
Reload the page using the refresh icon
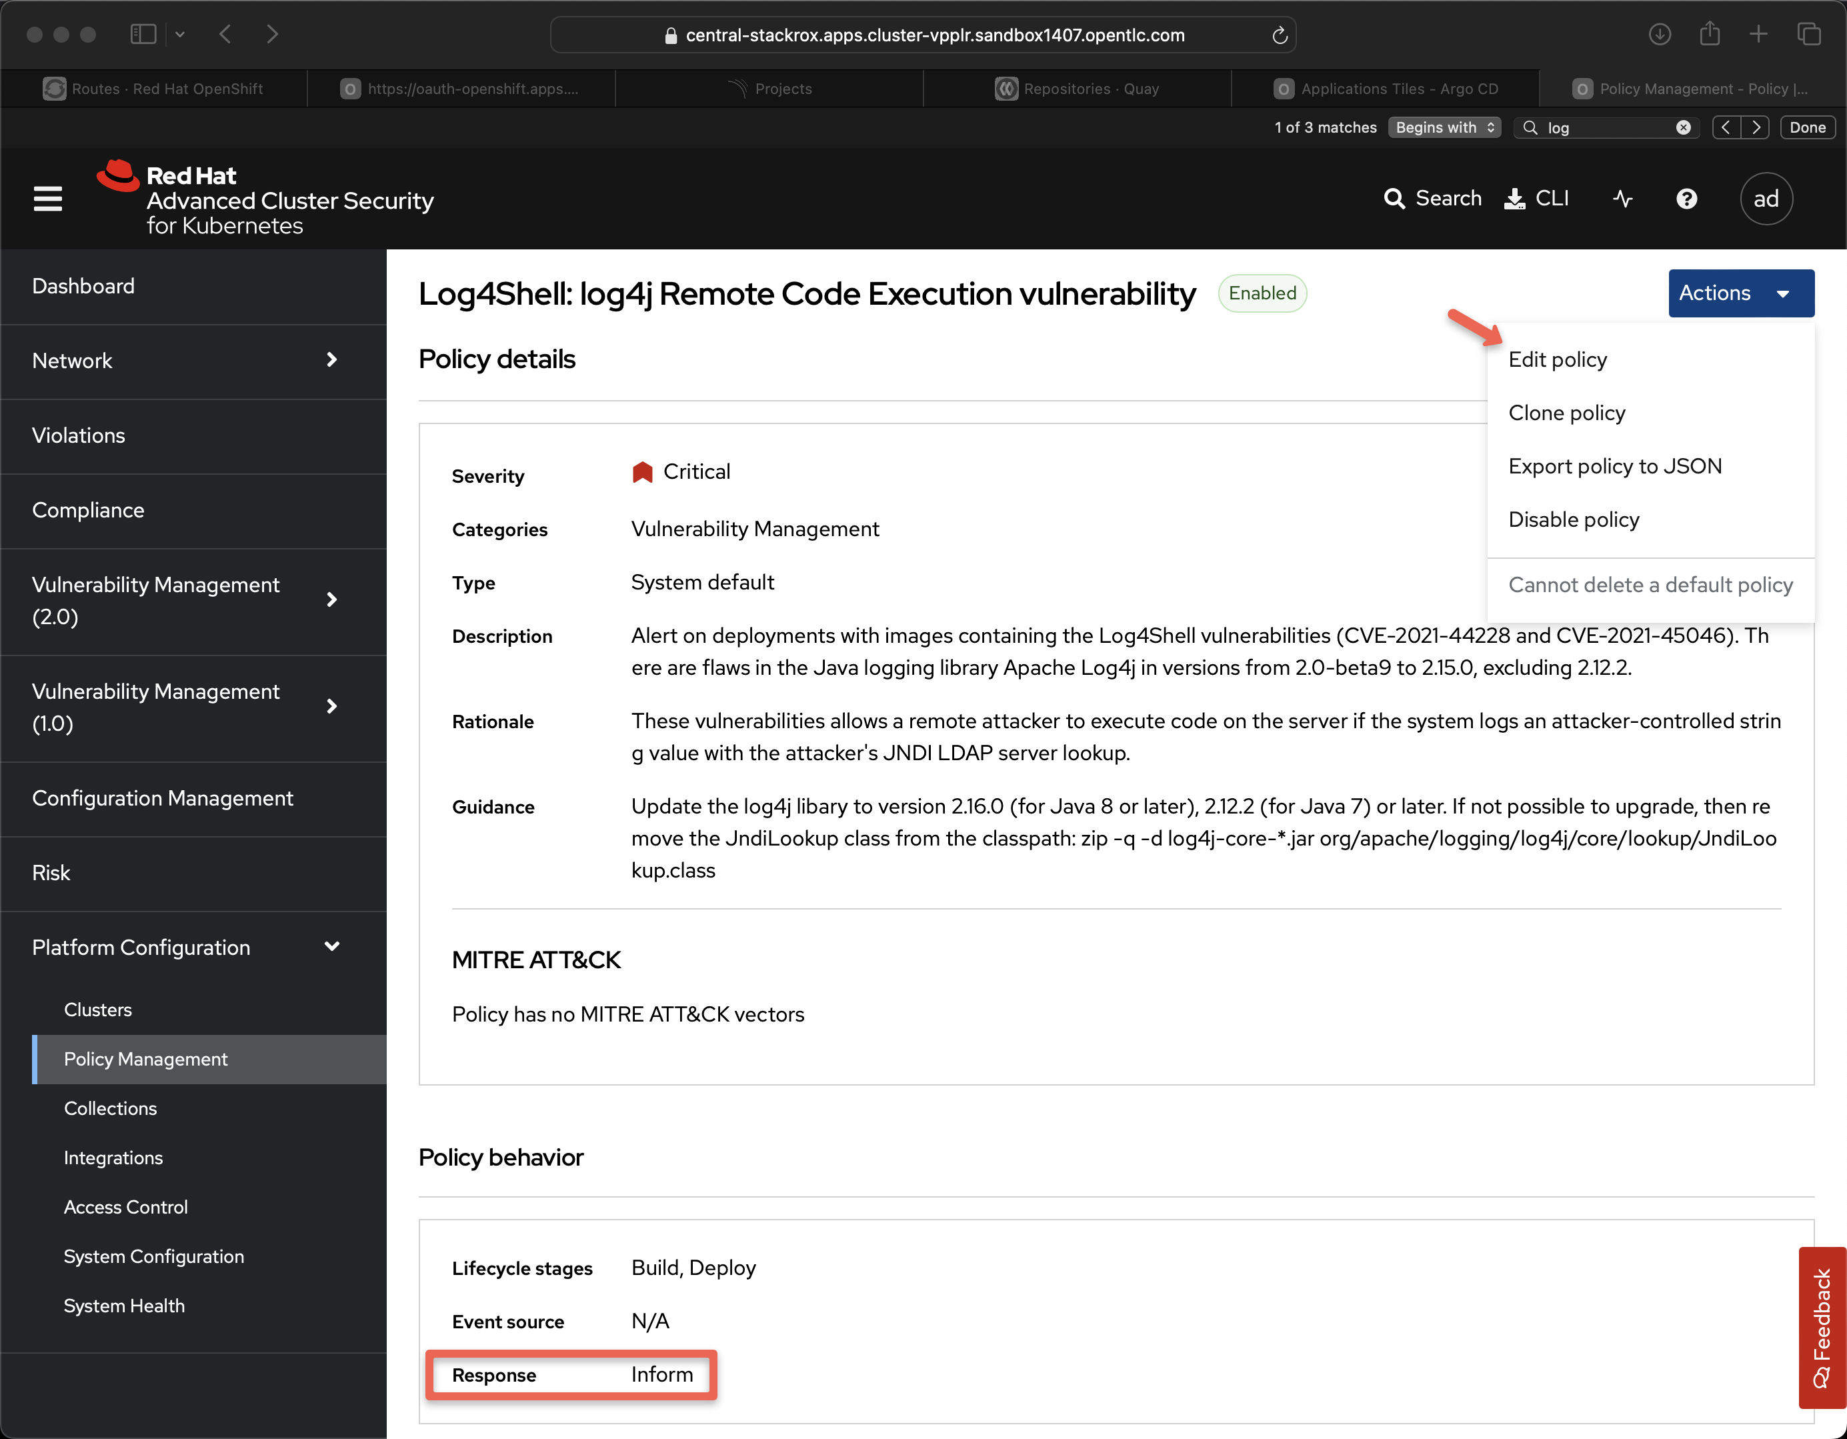tap(1280, 35)
